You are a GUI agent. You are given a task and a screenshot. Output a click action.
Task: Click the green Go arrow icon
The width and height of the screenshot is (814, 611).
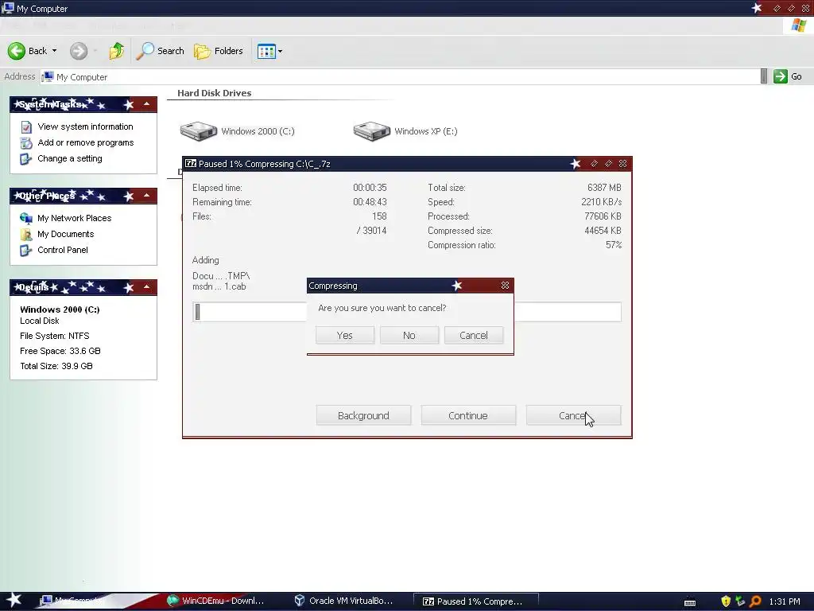tap(781, 76)
